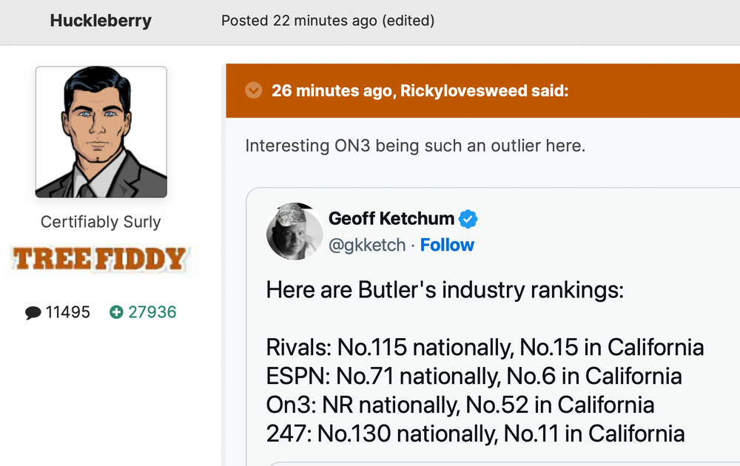The width and height of the screenshot is (740, 466).
Task: Open the @gkketch handle link
Action: pos(367,245)
